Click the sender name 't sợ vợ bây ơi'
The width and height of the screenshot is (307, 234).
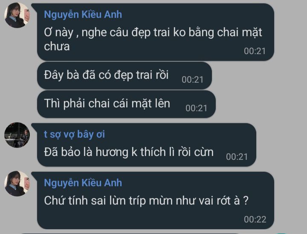tap(74, 134)
